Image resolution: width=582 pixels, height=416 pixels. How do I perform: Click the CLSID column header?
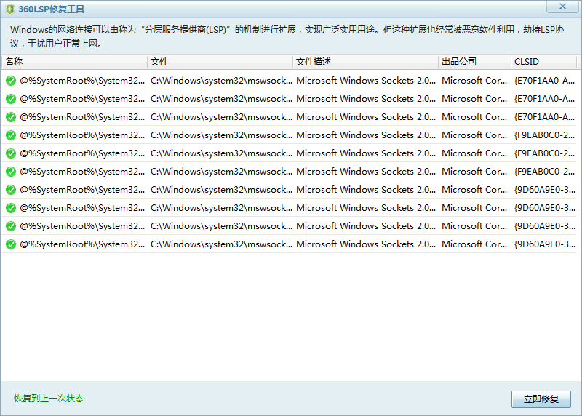(543, 62)
